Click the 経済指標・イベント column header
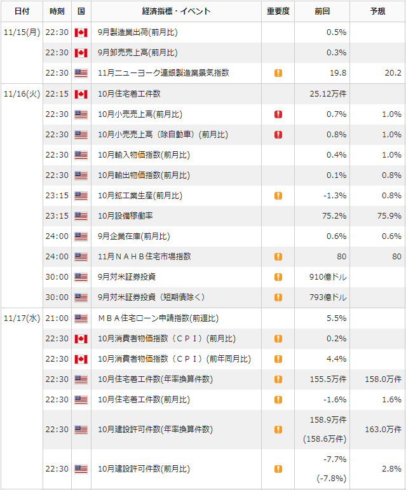406x490 pixels. tap(176, 11)
